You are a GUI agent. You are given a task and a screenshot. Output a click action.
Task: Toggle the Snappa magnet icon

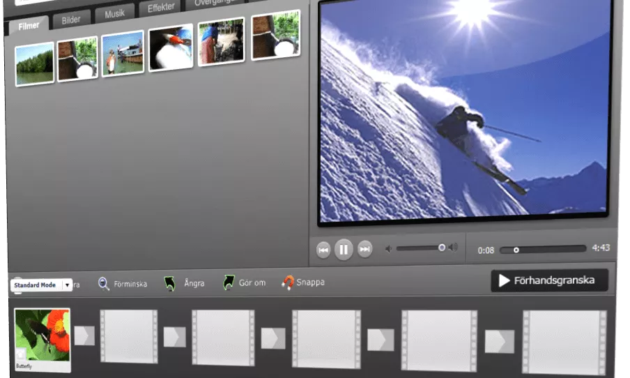coord(287,282)
